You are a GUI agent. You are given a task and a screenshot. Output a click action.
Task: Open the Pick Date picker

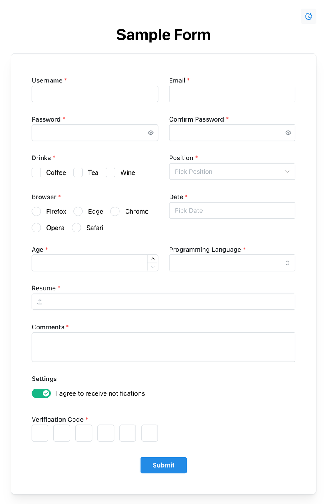pyautogui.click(x=232, y=210)
